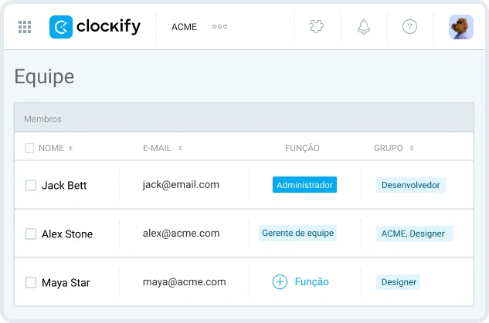The width and height of the screenshot is (489, 323).
Task: Click the Gerente de equipe role badge
Action: pyautogui.click(x=298, y=233)
